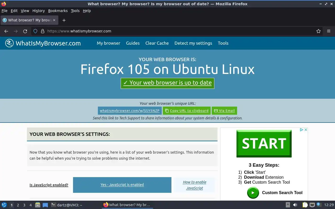
Task: Reload the current page
Action: click(x=25, y=31)
